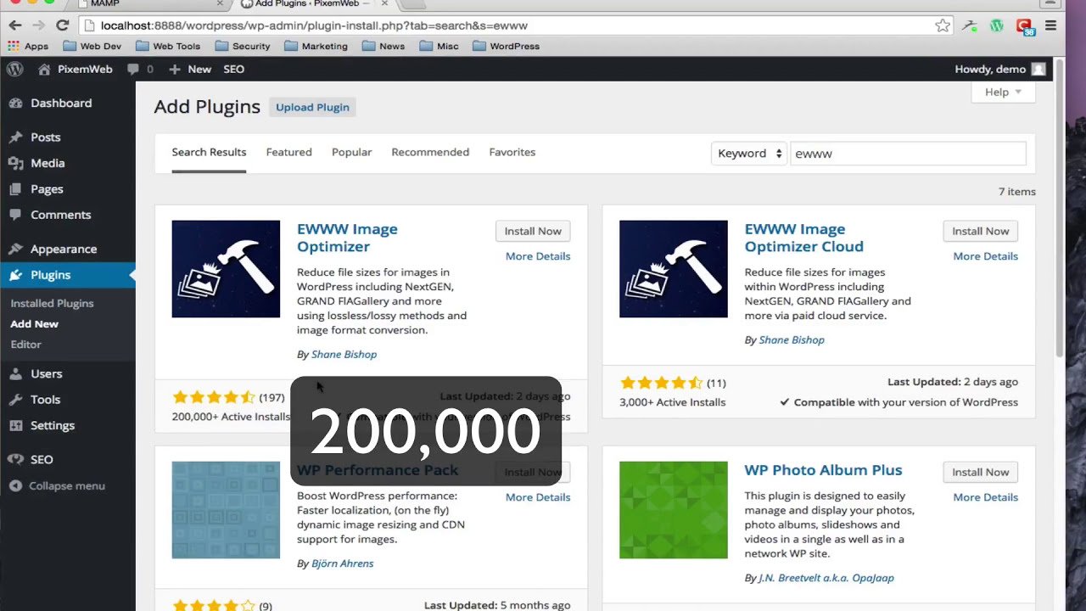The height and width of the screenshot is (611, 1086).
Task: Open Marketing bookmarks folder
Action: click(316, 46)
